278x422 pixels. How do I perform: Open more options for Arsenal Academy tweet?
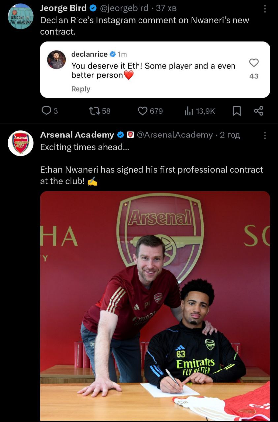coord(265,135)
